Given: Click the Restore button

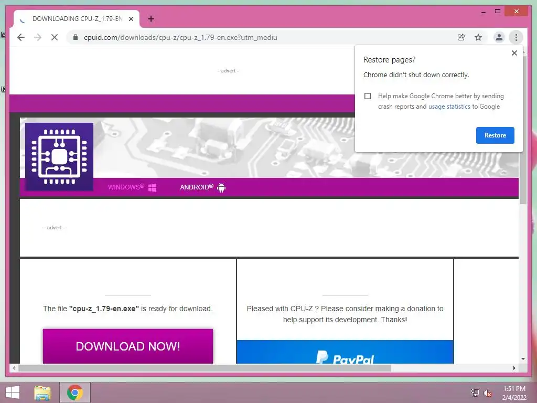Looking at the screenshot, I should click(495, 135).
